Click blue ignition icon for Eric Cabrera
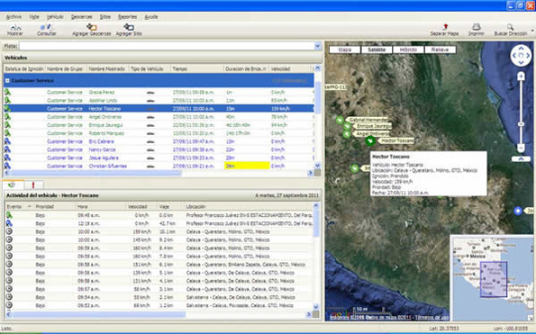This screenshot has height=334, width=536. click(7, 141)
